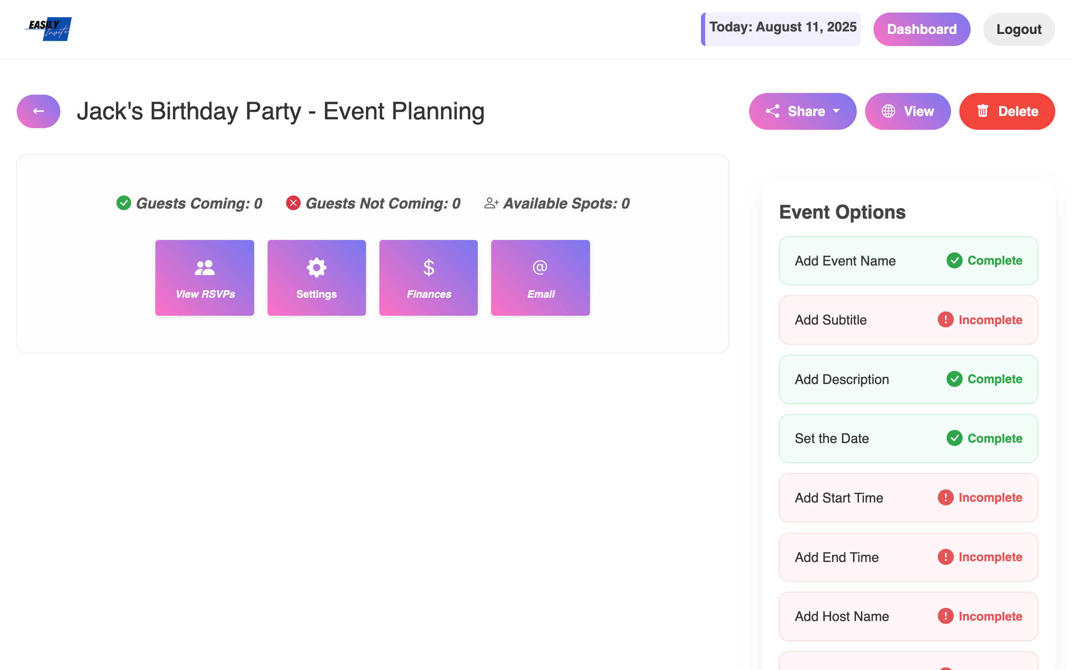Click the Logout button

pyautogui.click(x=1018, y=29)
